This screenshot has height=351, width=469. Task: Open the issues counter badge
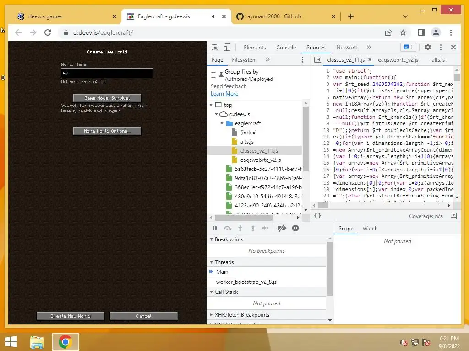click(x=408, y=47)
